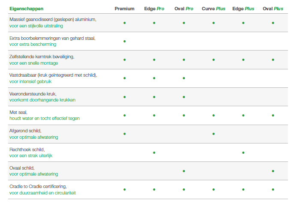
Task: Click 'houdt water en tocht effectief tegen' text
Action: point(44,118)
